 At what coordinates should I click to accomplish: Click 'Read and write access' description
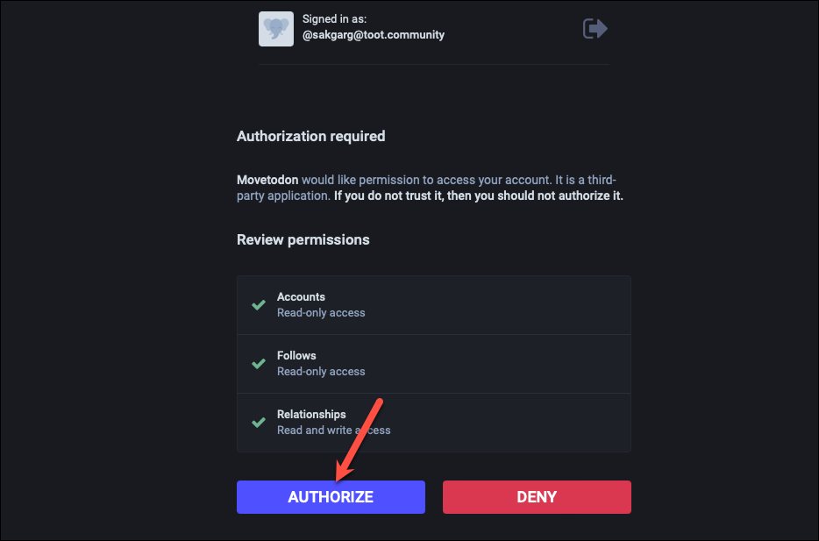pos(334,431)
